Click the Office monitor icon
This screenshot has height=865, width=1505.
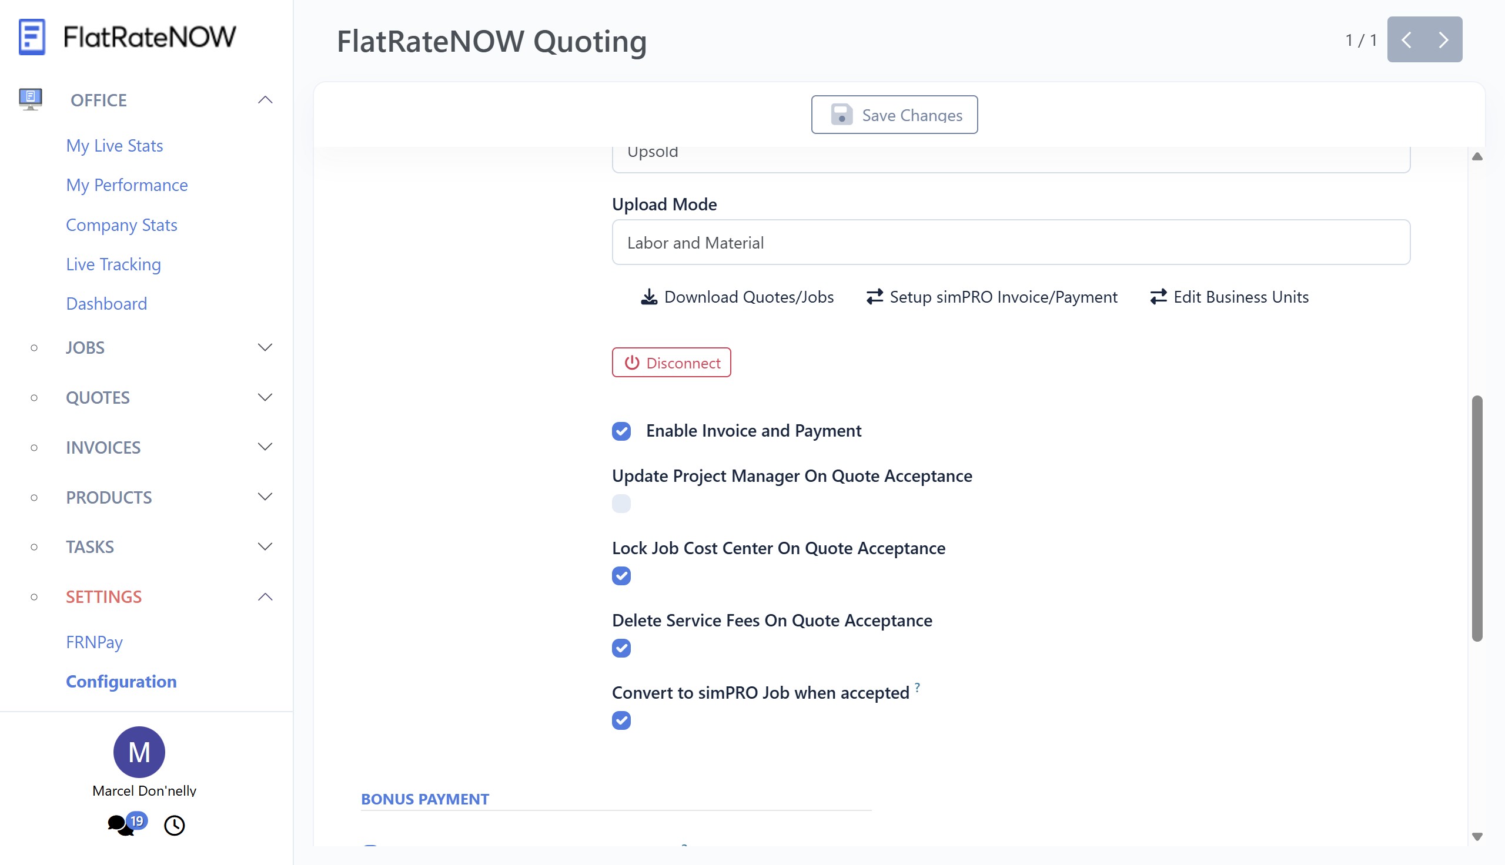pos(31,99)
